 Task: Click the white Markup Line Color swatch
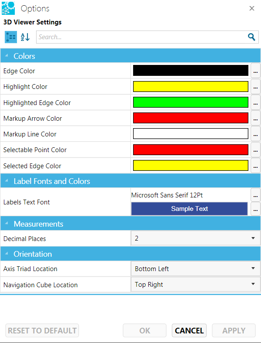coord(191,134)
